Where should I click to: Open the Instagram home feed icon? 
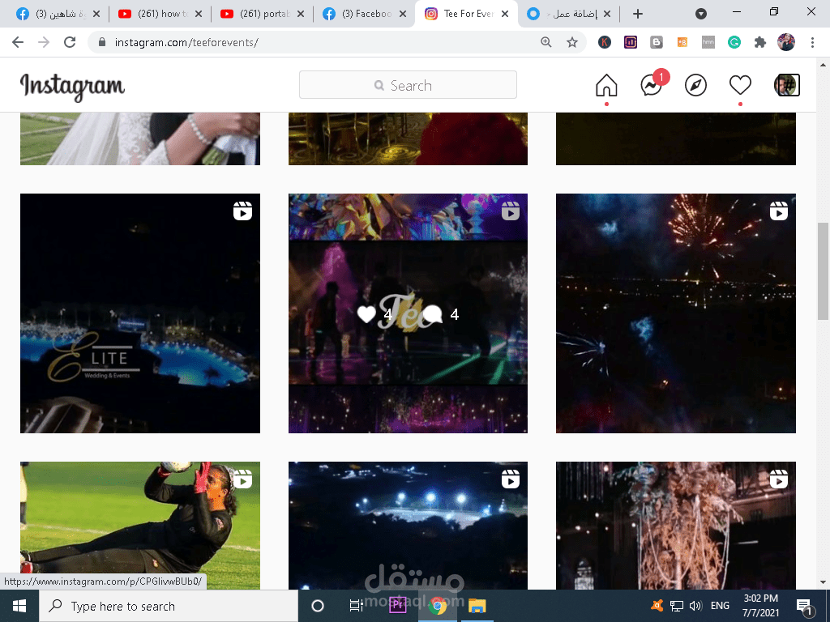click(606, 85)
